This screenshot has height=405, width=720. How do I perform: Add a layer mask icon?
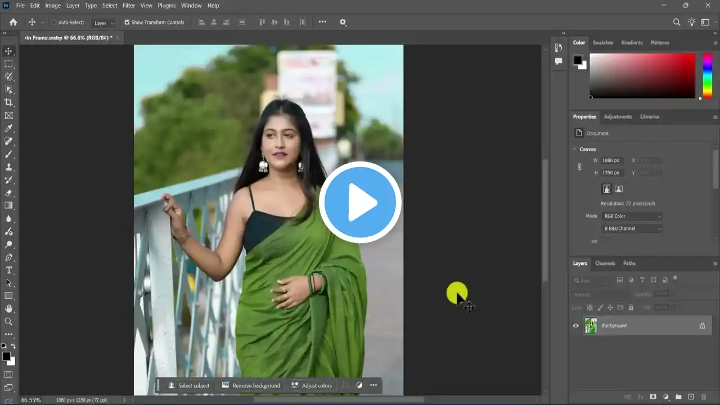[x=653, y=397]
